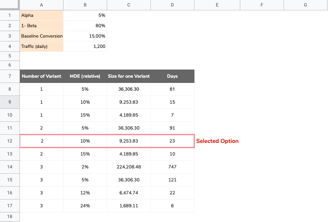
Task: Select column B header
Action: tap(85, 5)
